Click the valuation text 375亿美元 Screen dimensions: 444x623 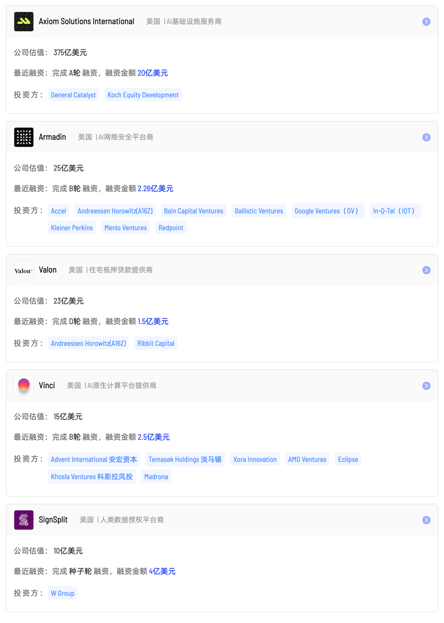70,53
